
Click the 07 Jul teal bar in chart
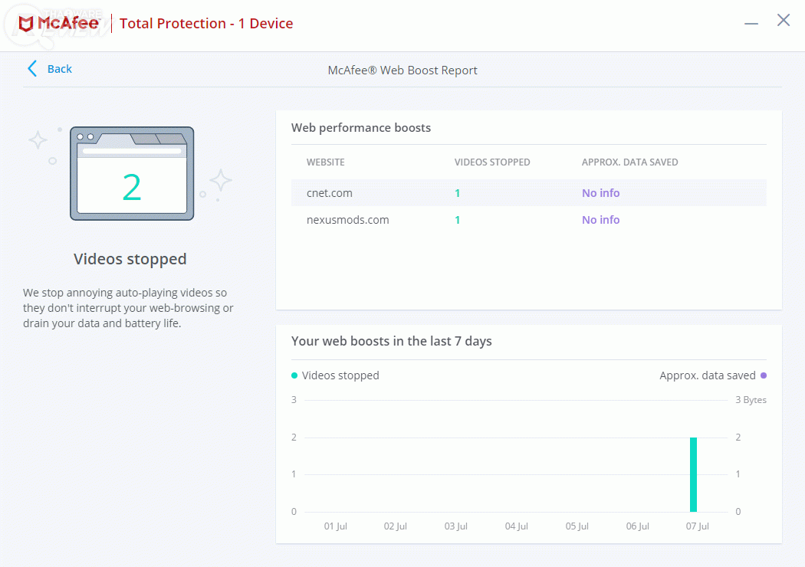click(x=693, y=474)
